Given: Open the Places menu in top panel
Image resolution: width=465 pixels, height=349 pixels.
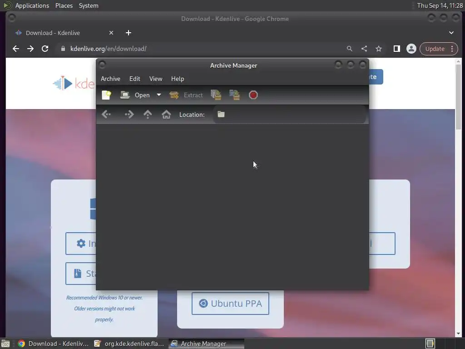Looking at the screenshot, I should coord(64,5).
